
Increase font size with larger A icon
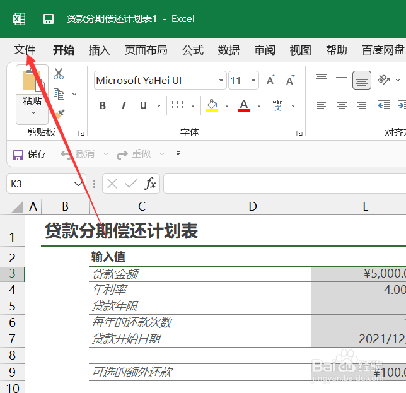(270, 80)
